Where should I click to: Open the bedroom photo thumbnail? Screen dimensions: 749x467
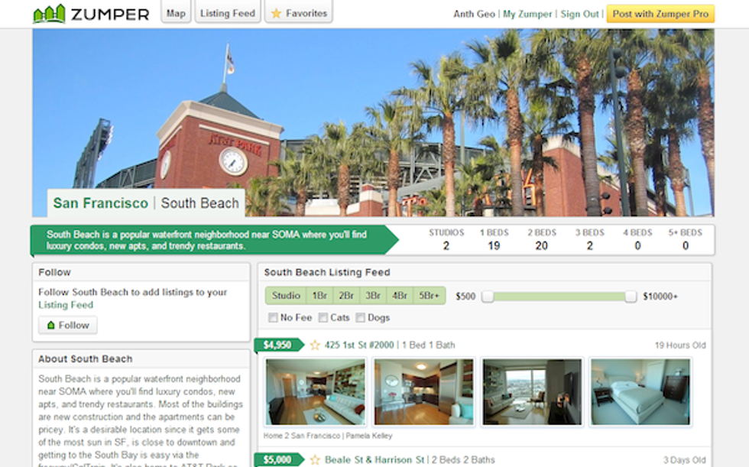click(x=640, y=392)
